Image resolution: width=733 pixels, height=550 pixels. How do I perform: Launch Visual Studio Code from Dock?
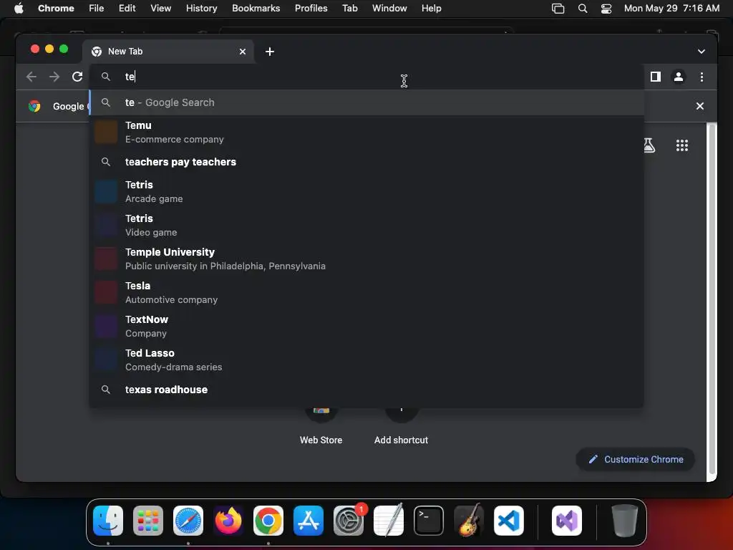[509, 521]
